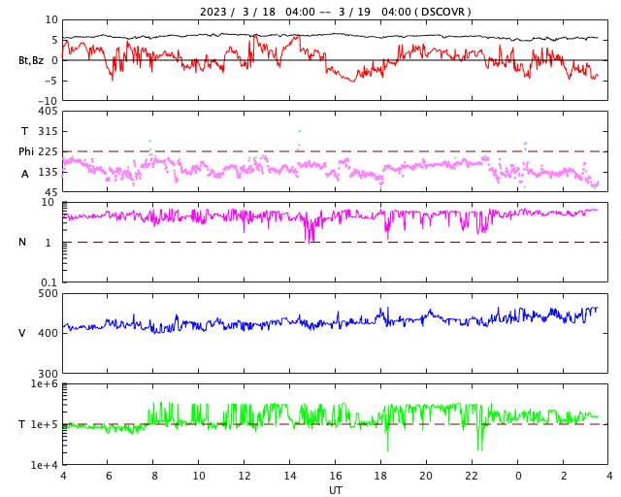
Task: Click the "12" hour tick label
Action: coord(245,476)
